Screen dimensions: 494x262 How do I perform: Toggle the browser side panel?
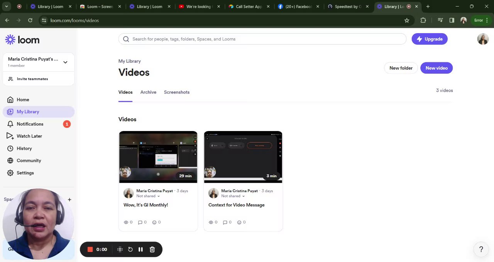coord(452,20)
